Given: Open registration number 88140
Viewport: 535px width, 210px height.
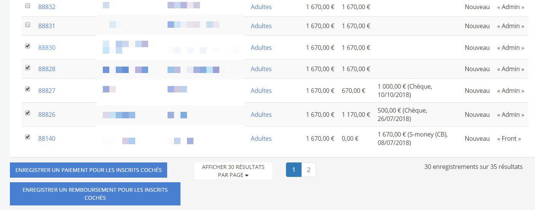Looking at the screenshot, I should click(x=47, y=138).
